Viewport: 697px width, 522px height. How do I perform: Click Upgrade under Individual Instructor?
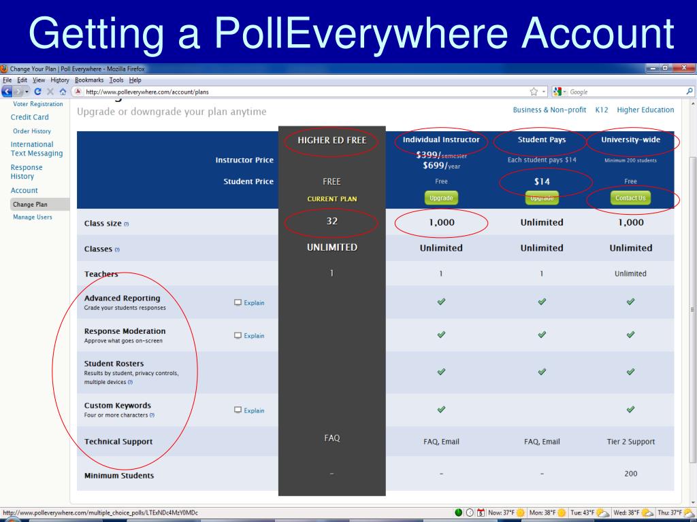tap(441, 198)
